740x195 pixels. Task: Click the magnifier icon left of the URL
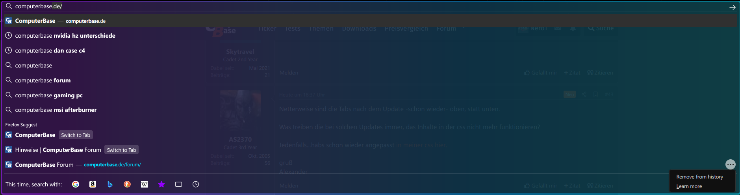pyautogui.click(x=8, y=6)
